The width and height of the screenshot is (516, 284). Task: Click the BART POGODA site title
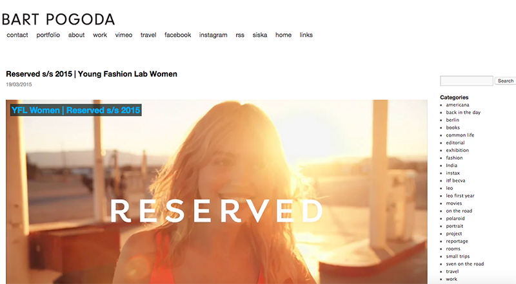(x=59, y=19)
